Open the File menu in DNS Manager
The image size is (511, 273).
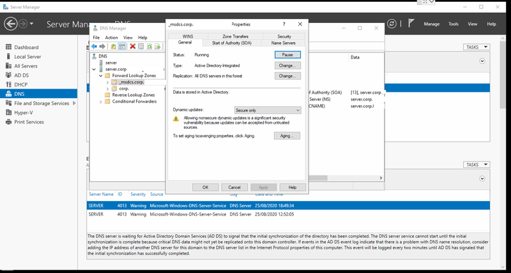tap(96, 38)
